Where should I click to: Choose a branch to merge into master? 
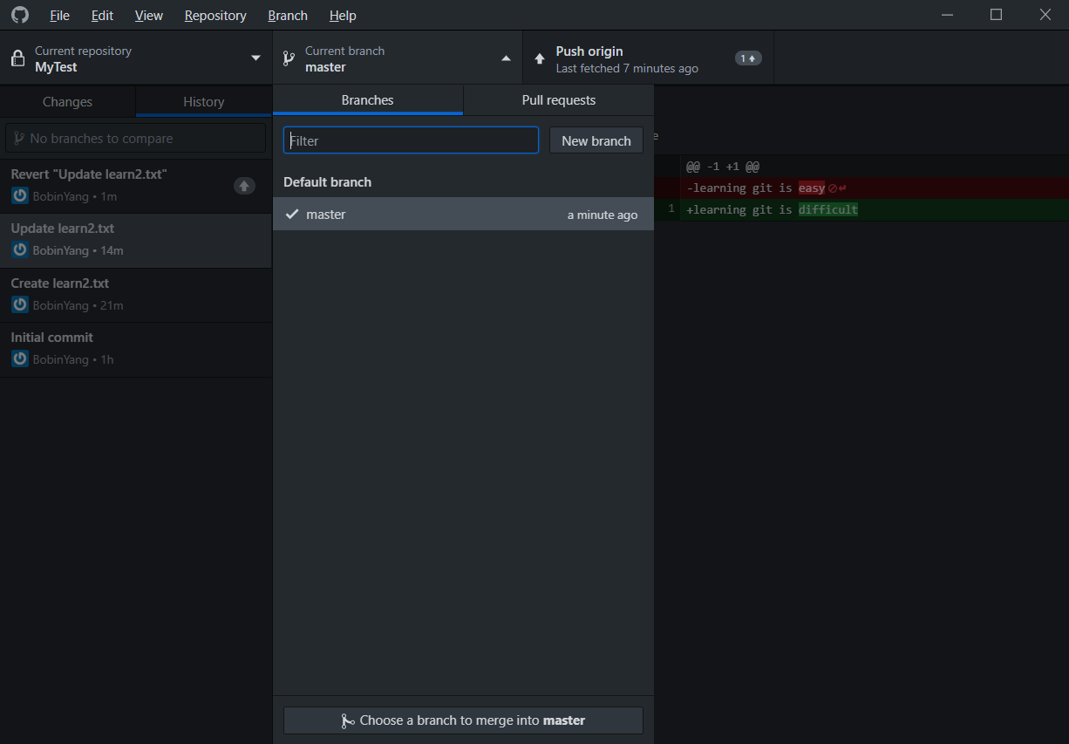pyautogui.click(x=463, y=720)
